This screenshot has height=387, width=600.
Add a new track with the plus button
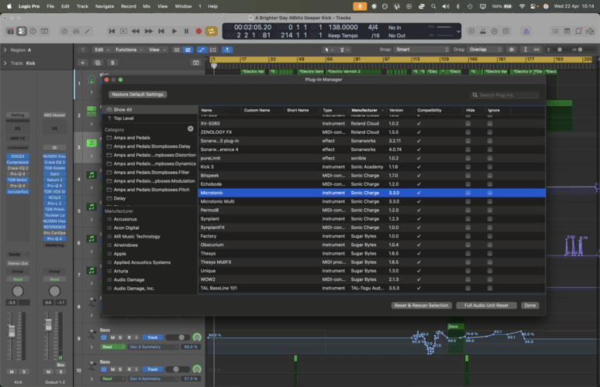point(83,63)
